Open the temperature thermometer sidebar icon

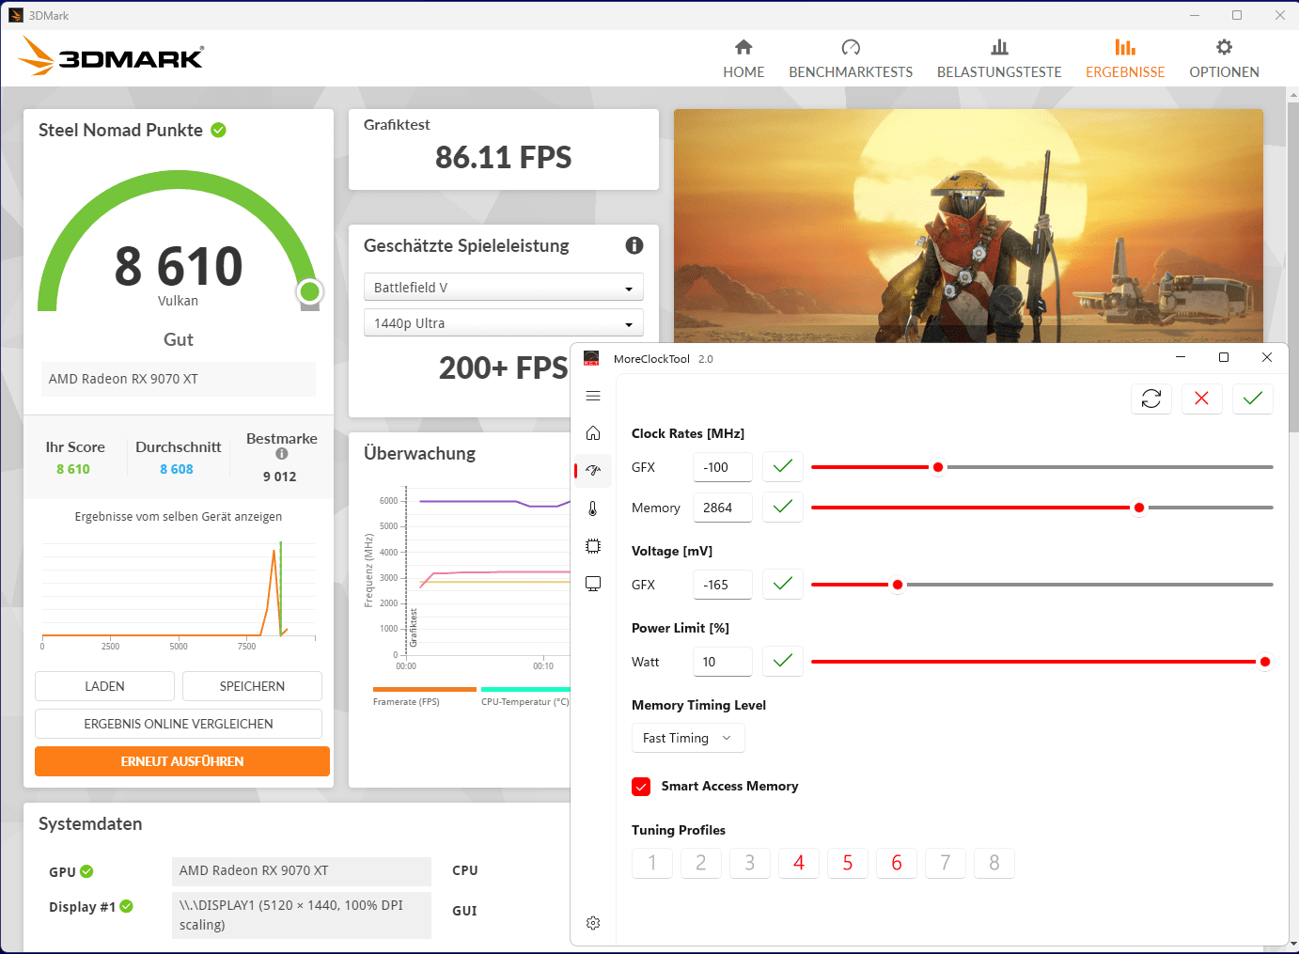coord(593,508)
